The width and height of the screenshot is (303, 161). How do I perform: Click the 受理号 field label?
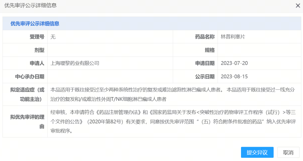(37, 37)
